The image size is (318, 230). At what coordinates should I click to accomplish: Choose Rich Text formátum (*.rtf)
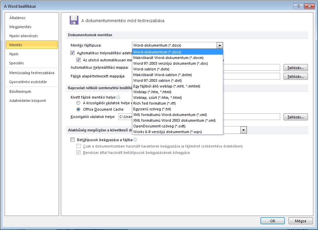pyautogui.click(x=177, y=103)
